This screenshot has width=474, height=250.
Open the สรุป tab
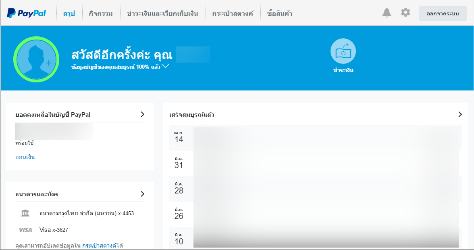(x=69, y=13)
